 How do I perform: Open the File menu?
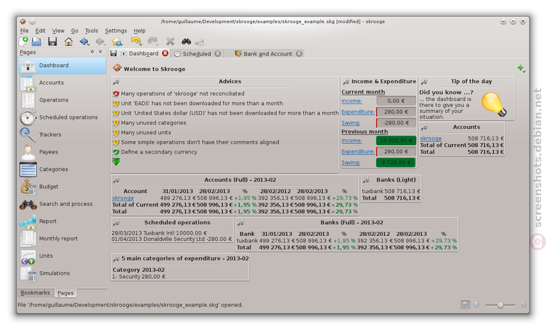pyautogui.click(x=25, y=31)
